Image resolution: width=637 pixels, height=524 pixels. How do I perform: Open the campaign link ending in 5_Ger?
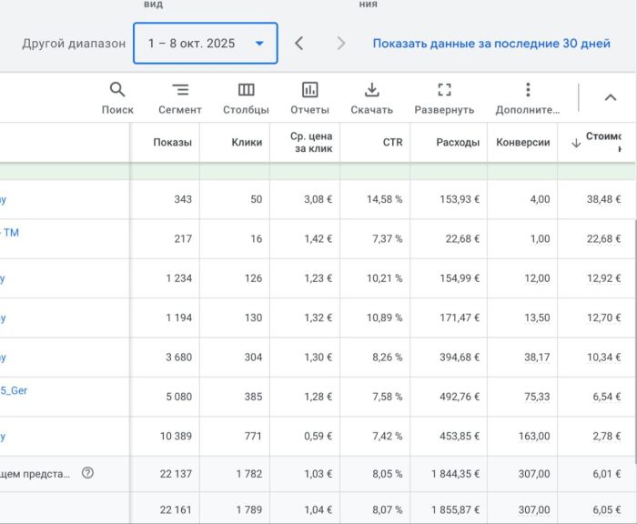coord(15,390)
